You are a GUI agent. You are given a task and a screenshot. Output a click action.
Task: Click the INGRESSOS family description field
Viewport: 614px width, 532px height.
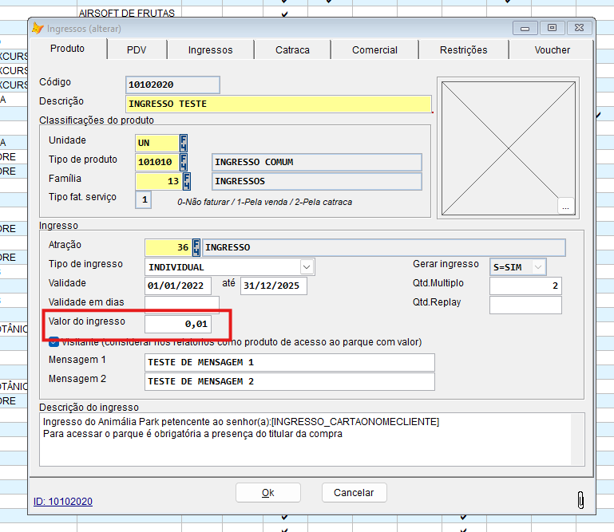click(x=317, y=181)
